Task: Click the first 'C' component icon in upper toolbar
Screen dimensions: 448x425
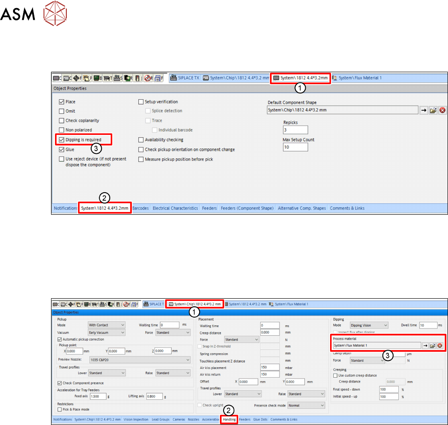Action: [x=57, y=78]
